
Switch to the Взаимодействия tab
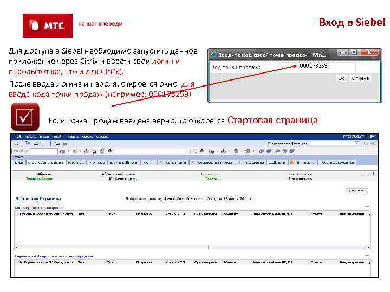click(x=123, y=163)
